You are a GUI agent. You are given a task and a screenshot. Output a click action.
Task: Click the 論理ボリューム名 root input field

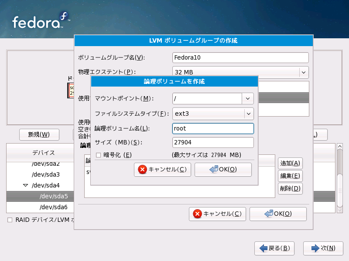point(213,128)
